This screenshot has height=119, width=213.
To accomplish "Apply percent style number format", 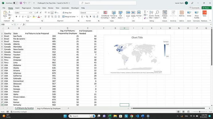I will tap(87, 17).
